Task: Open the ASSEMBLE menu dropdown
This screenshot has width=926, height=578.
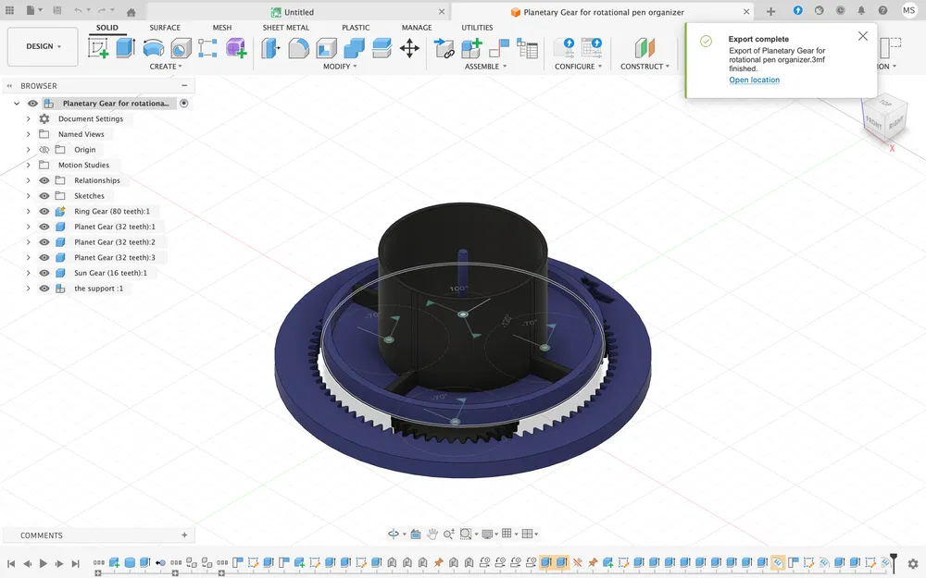Action: coord(485,67)
